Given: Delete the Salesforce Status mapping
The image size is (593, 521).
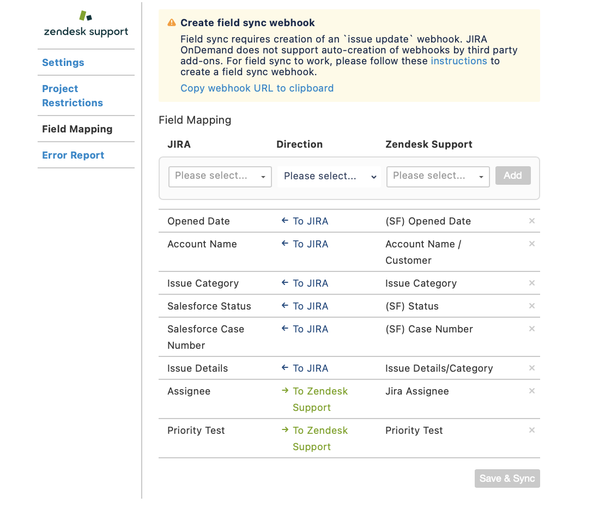Looking at the screenshot, I should coord(532,306).
